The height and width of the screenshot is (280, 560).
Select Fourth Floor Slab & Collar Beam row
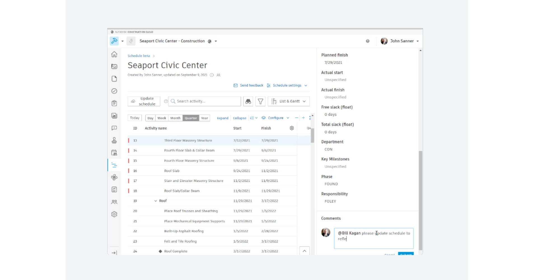click(212, 151)
